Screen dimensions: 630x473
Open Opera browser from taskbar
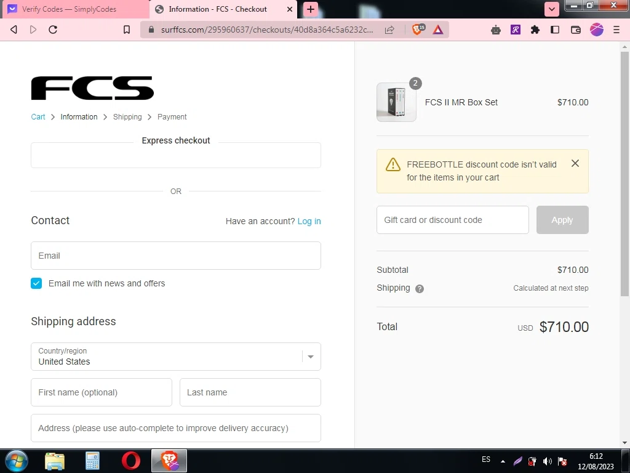pyautogui.click(x=131, y=461)
